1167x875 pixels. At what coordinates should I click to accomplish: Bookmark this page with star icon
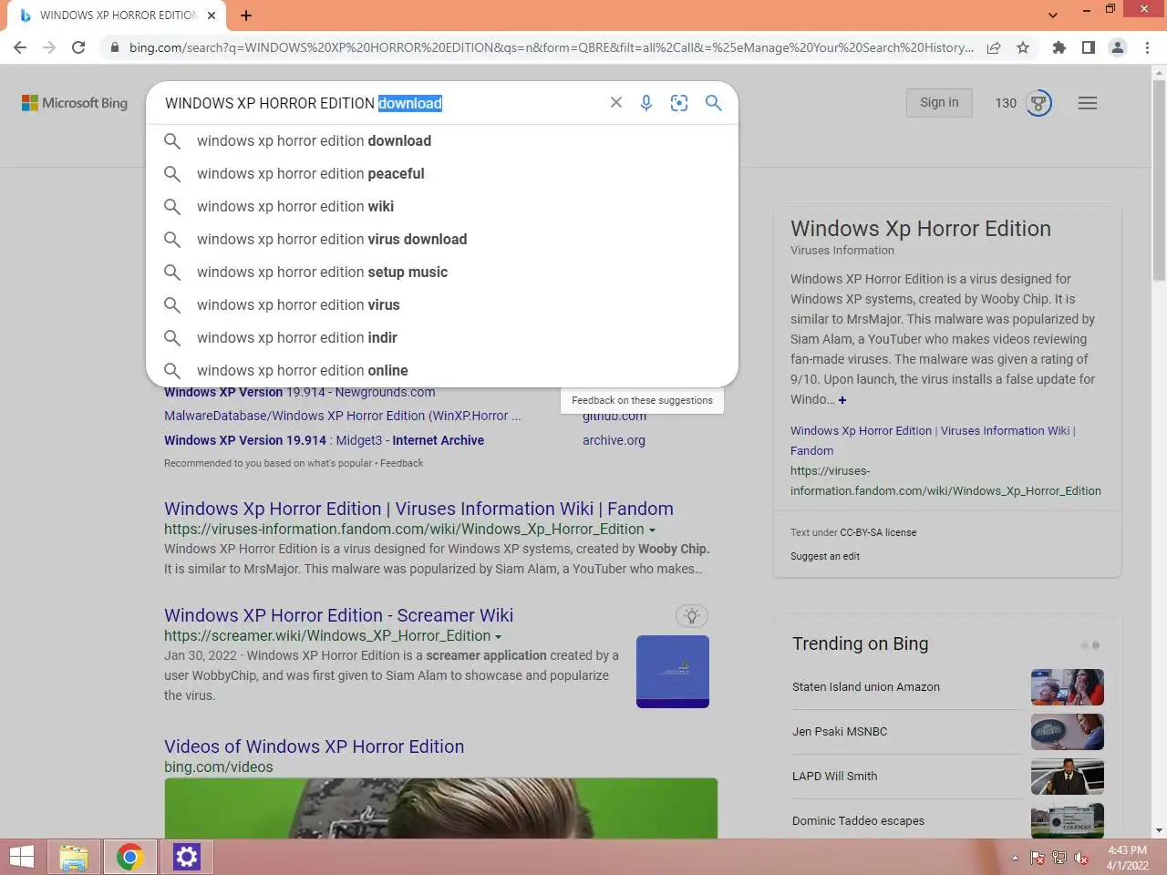[x=1023, y=47]
